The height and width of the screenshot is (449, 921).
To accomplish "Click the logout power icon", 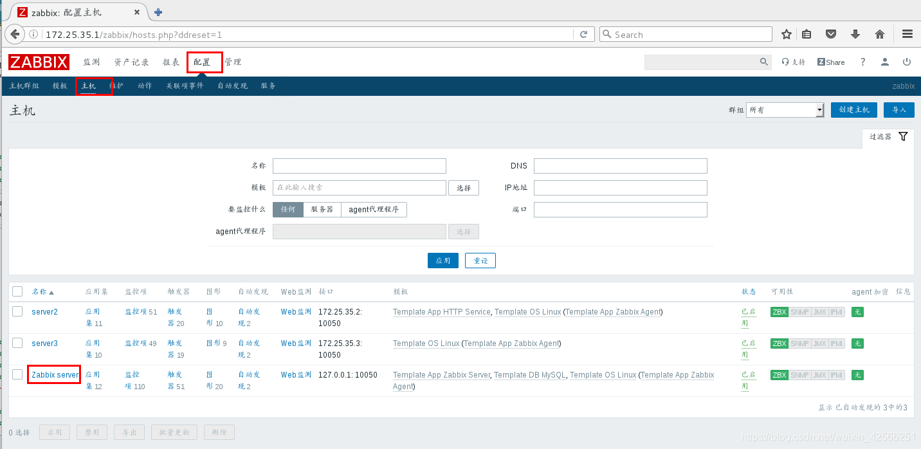I will [907, 62].
